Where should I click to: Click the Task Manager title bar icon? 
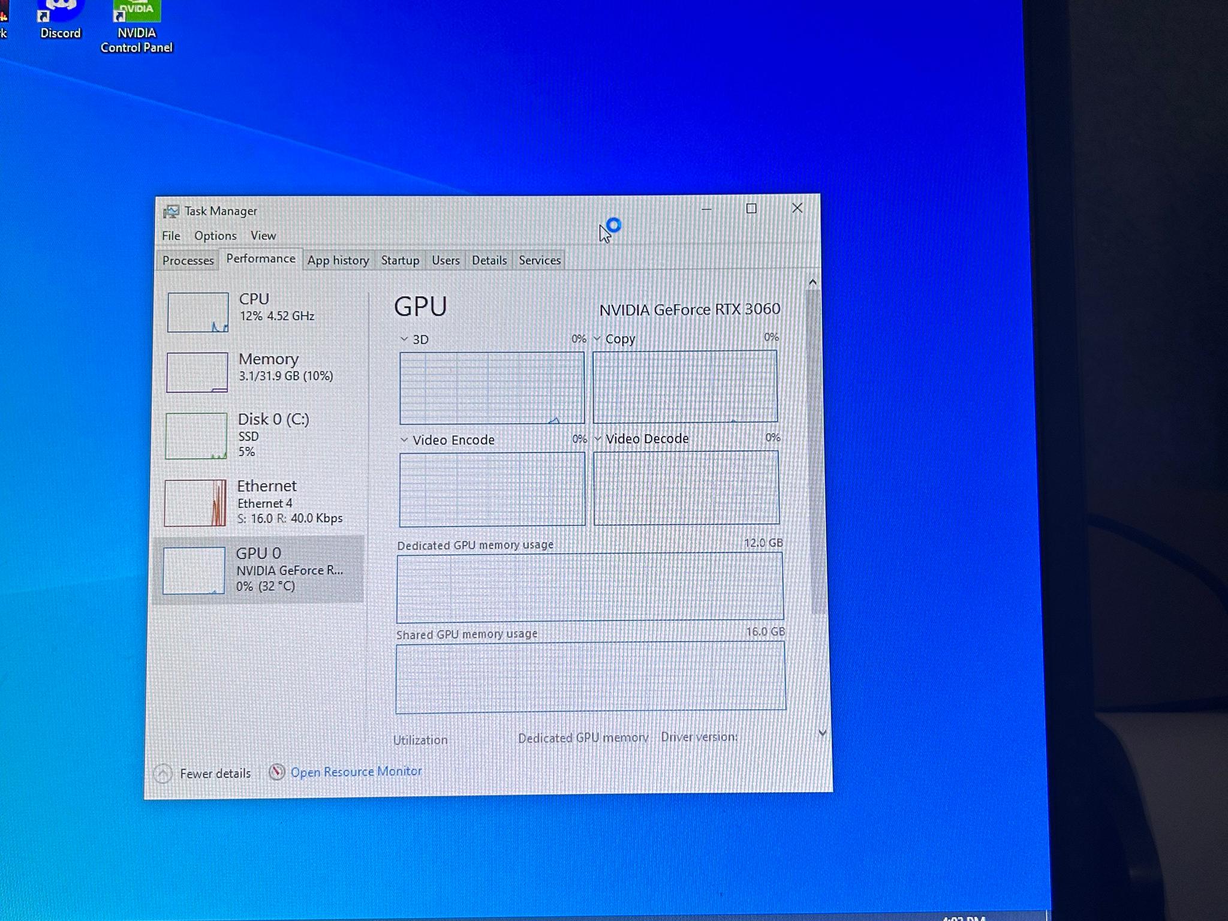pos(171,211)
